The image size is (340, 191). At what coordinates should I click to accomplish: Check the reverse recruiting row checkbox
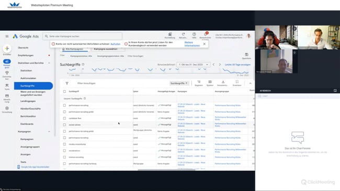tap(64, 157)
